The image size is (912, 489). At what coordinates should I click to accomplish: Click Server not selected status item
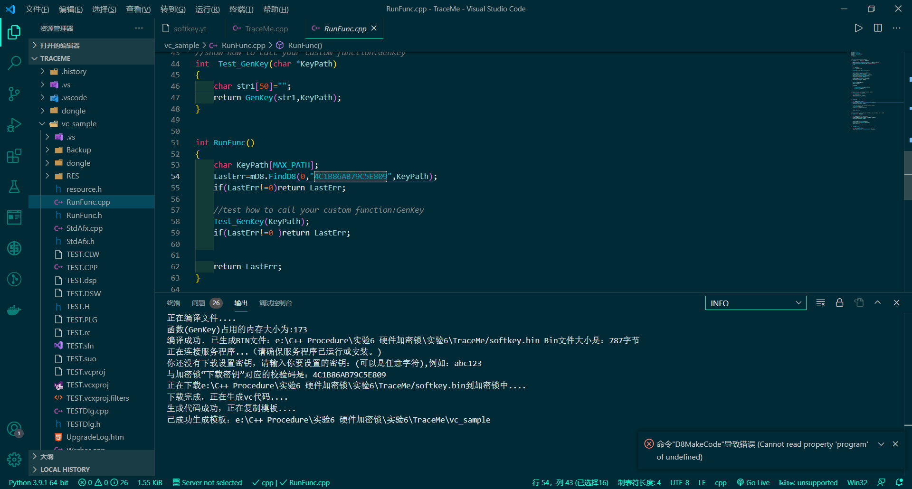click(207, 482)
